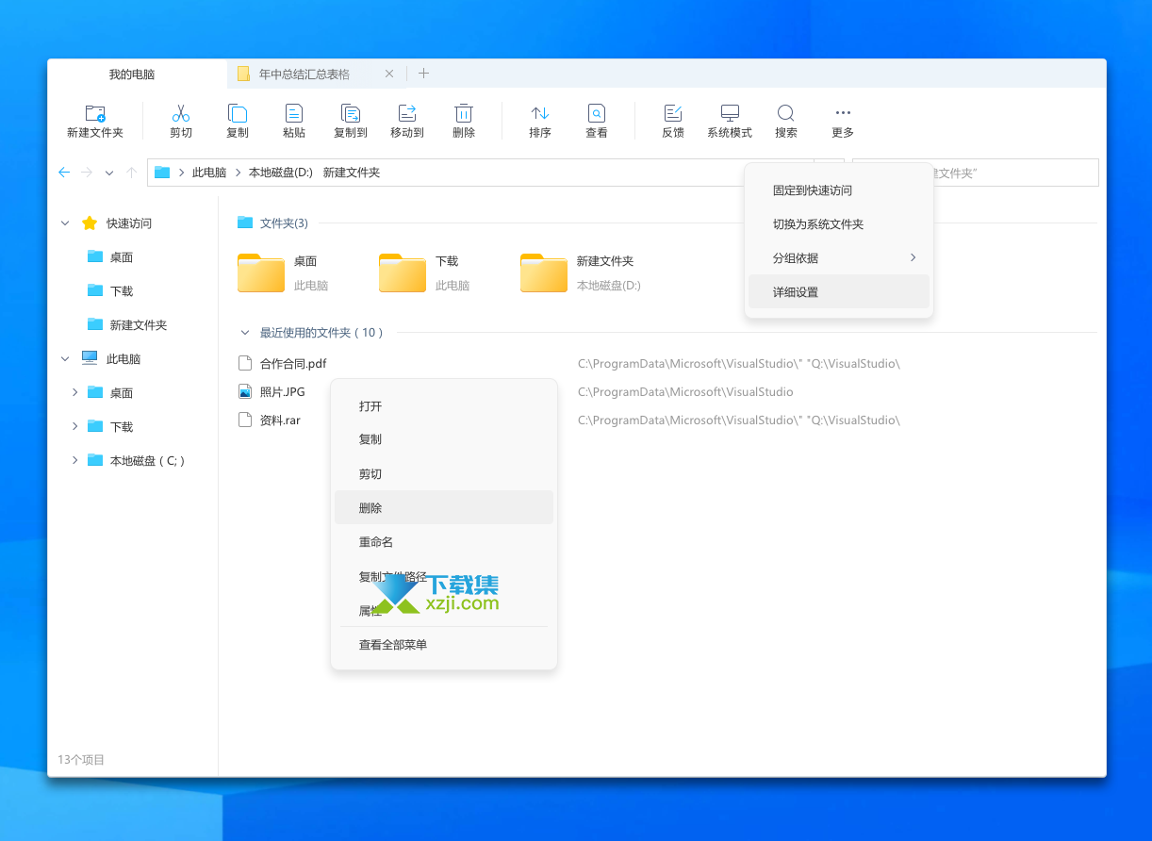Open the recent locations down chevron
Viewport: 1152px width, 841px height.
pos(109,173)
